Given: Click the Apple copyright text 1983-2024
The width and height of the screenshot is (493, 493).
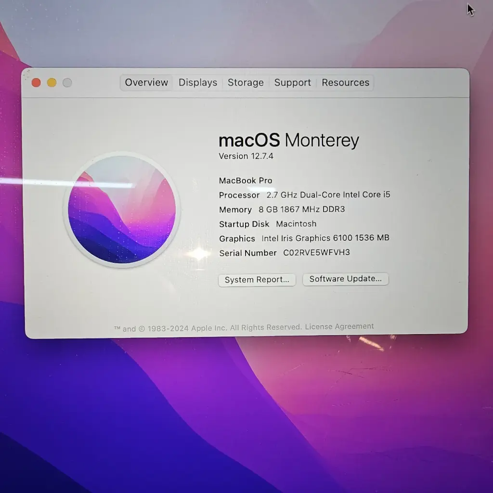Looking at the screenshot, I should [x=208, y=328].
